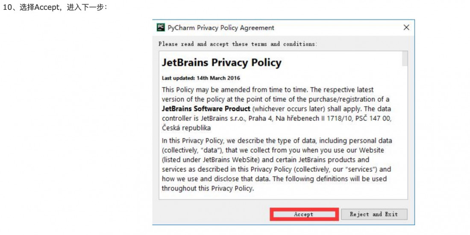Screen dimensions: 470x235
Task: Click 'throughout this Privacy Policy.' text line
Action: 208,189
